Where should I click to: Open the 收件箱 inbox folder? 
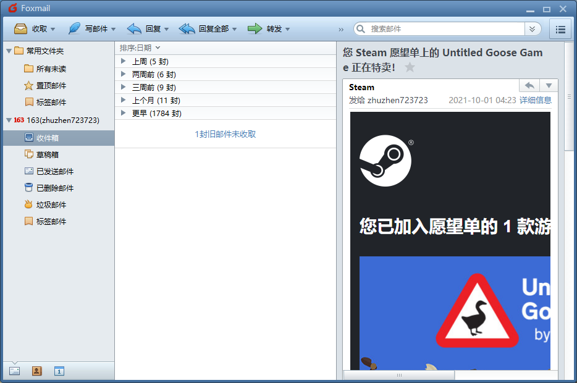(x=59, y=138)
